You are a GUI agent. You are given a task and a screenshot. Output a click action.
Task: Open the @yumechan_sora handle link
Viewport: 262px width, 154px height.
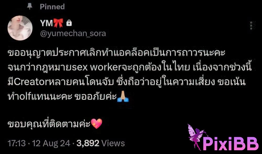coord(73,34)
